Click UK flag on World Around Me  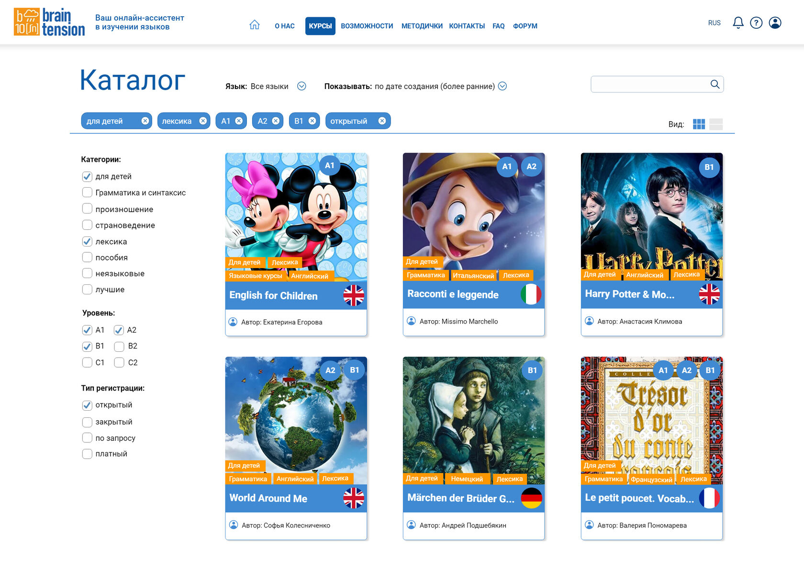coord(354,498)
